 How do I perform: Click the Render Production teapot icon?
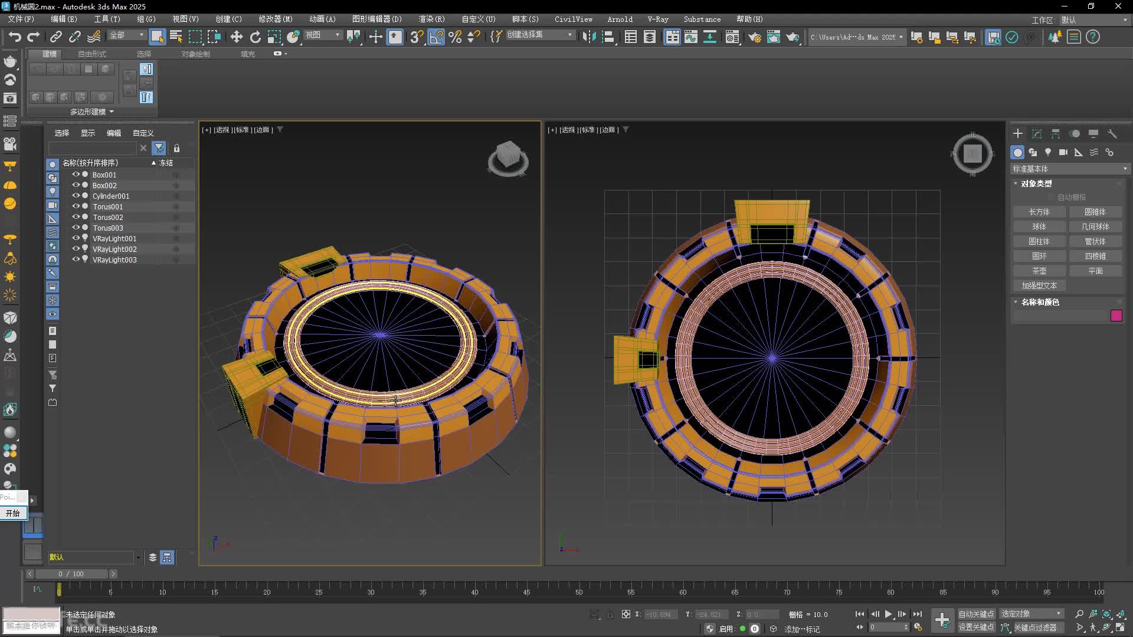pos(793,37)
